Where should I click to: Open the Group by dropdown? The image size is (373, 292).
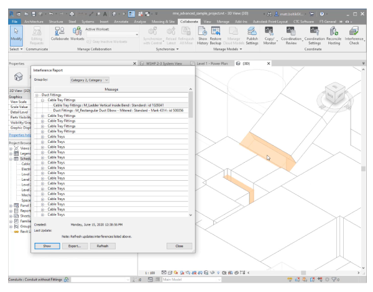pos(89,80)
